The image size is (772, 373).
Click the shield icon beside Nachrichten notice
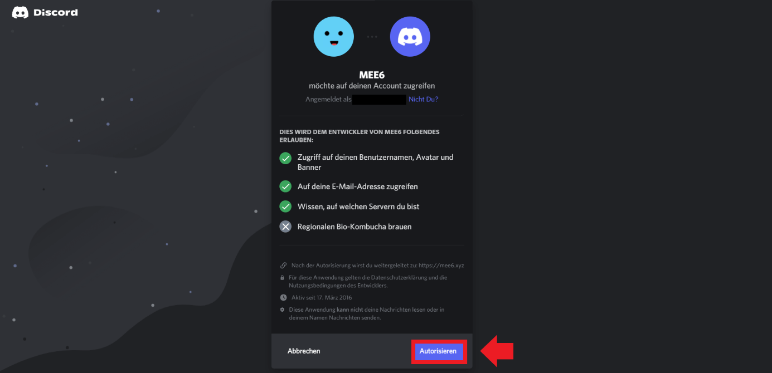[x=283, y=310]
